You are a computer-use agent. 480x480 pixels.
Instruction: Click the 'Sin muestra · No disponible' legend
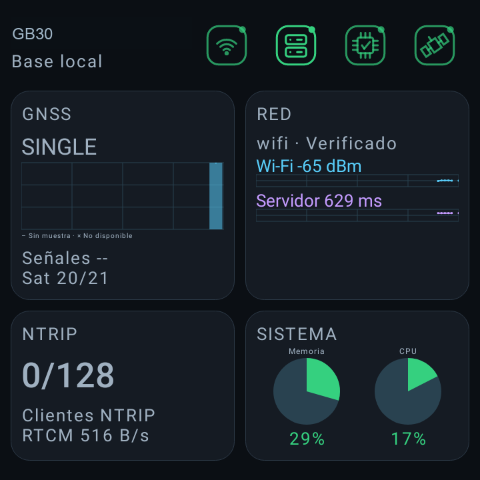tap(77, 236)
